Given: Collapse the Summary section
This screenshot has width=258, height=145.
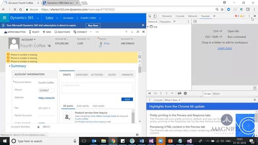Looking at the screenshot, I should coord(10,66).
